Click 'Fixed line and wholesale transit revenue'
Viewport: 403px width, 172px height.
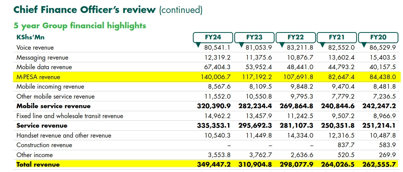tap(70, 116)
